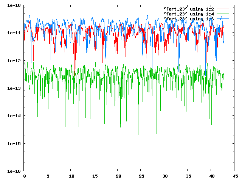Click the red line sample in legend
The height and width of the screenshot is (181, 242).
tap(223, 9)
